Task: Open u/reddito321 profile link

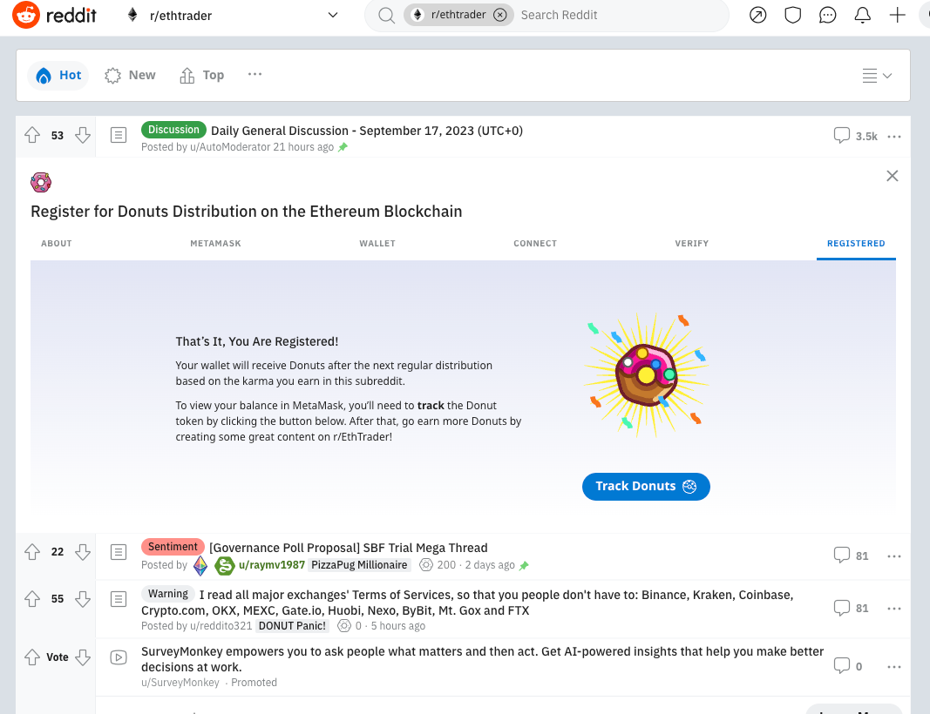Action: [x=221, y=626]
